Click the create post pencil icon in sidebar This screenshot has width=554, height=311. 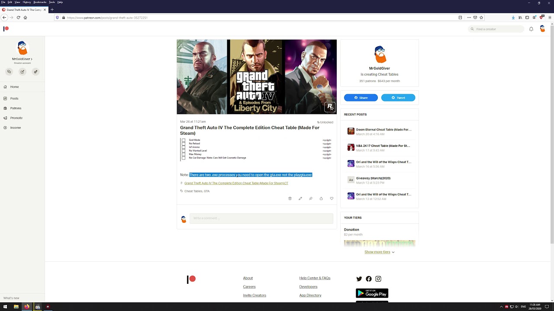pos(23,72)
